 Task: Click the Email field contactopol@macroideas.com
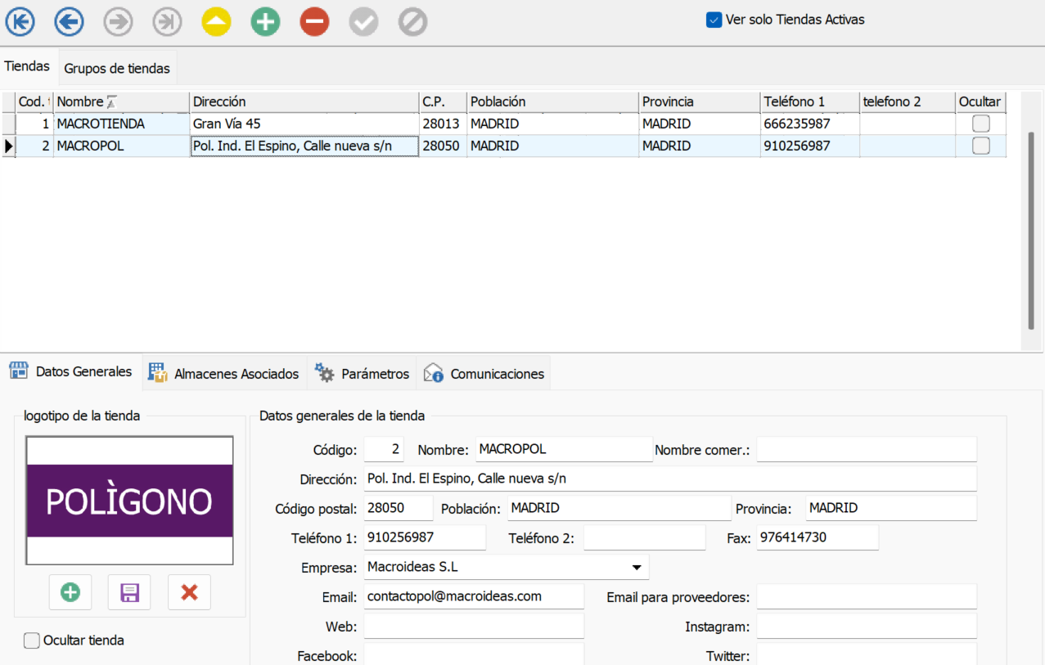[474, 596]
